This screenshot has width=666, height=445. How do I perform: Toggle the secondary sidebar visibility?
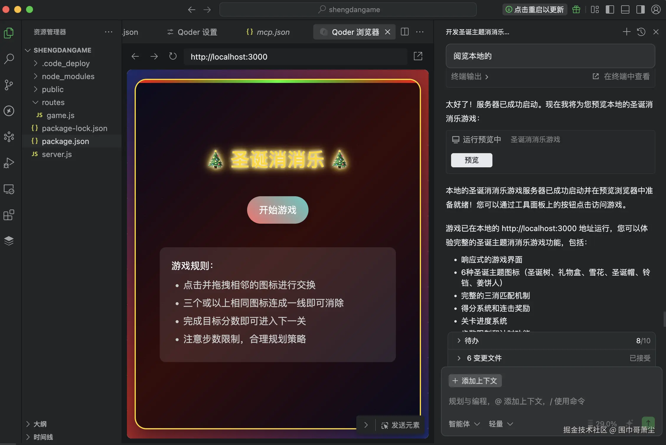[x=640, y=9]
